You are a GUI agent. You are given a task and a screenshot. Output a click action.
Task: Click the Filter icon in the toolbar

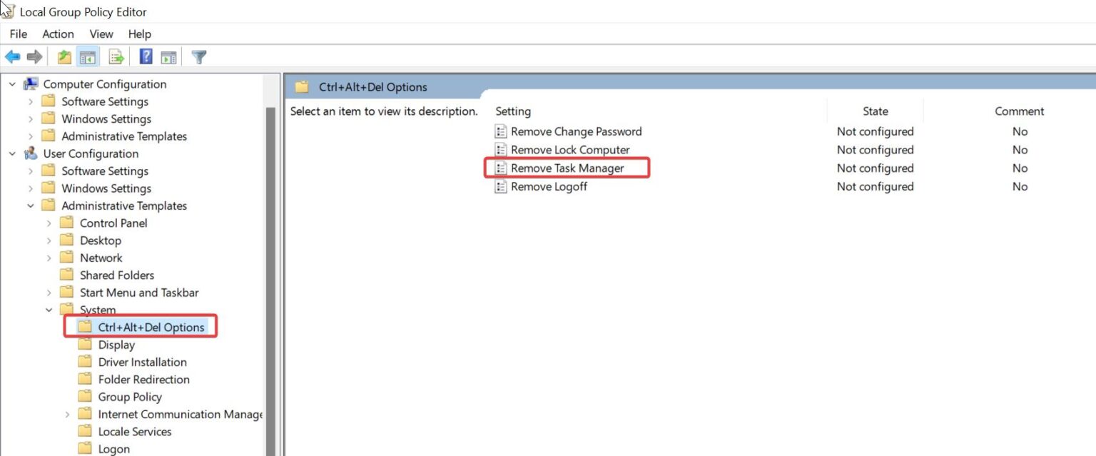pos(198,56)
